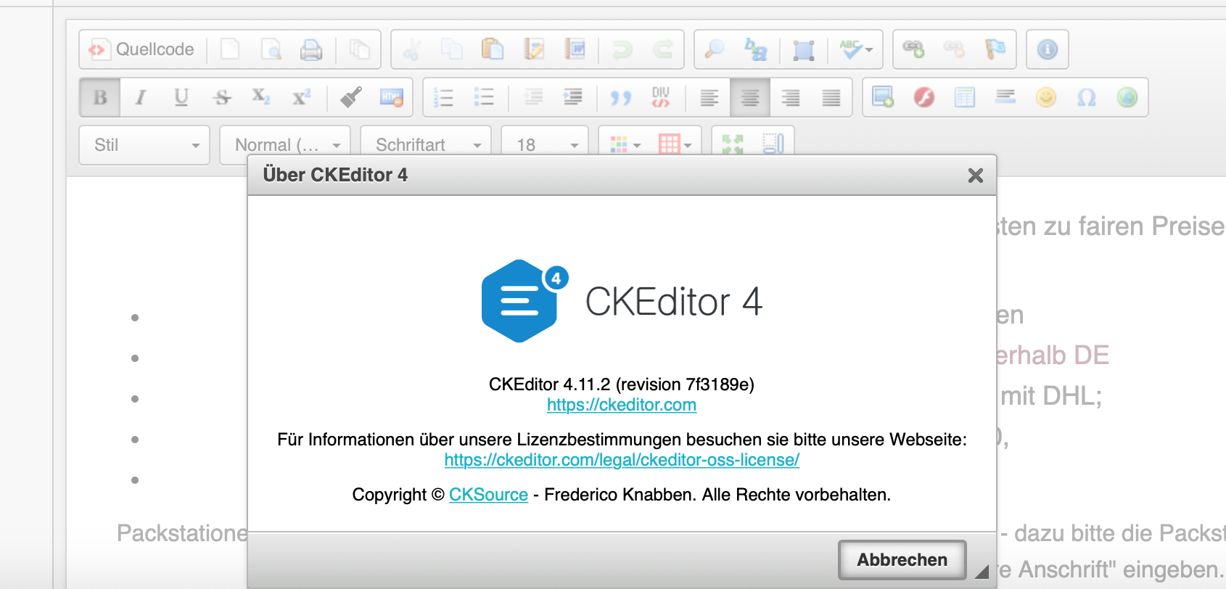Click the Remove Format brush icon

[x=351, y=97]
